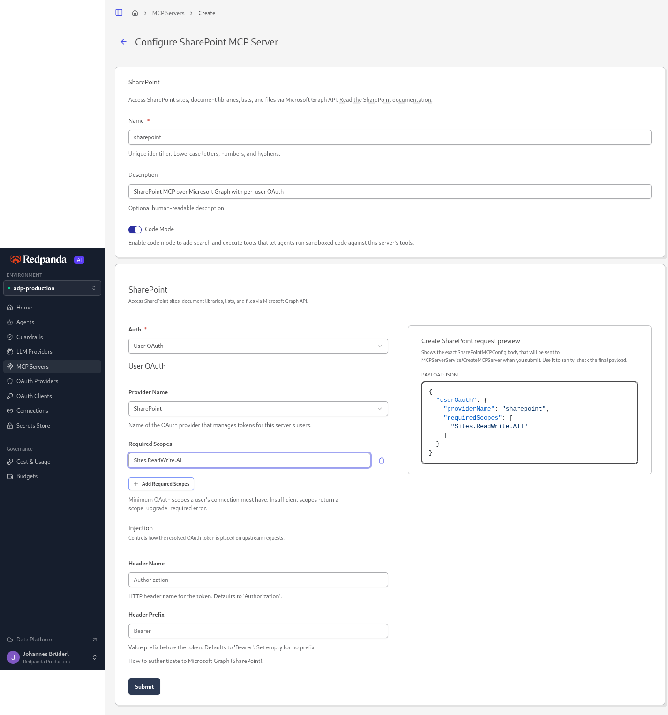The width and height of the screenshot is (668, 715).
Task: Open OAuth Clients in the sidebar
Action: (x=53, y=396)
